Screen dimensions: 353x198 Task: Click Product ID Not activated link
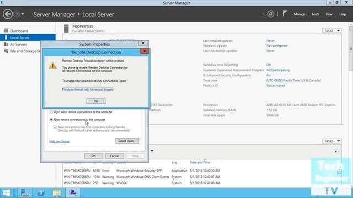275,86
